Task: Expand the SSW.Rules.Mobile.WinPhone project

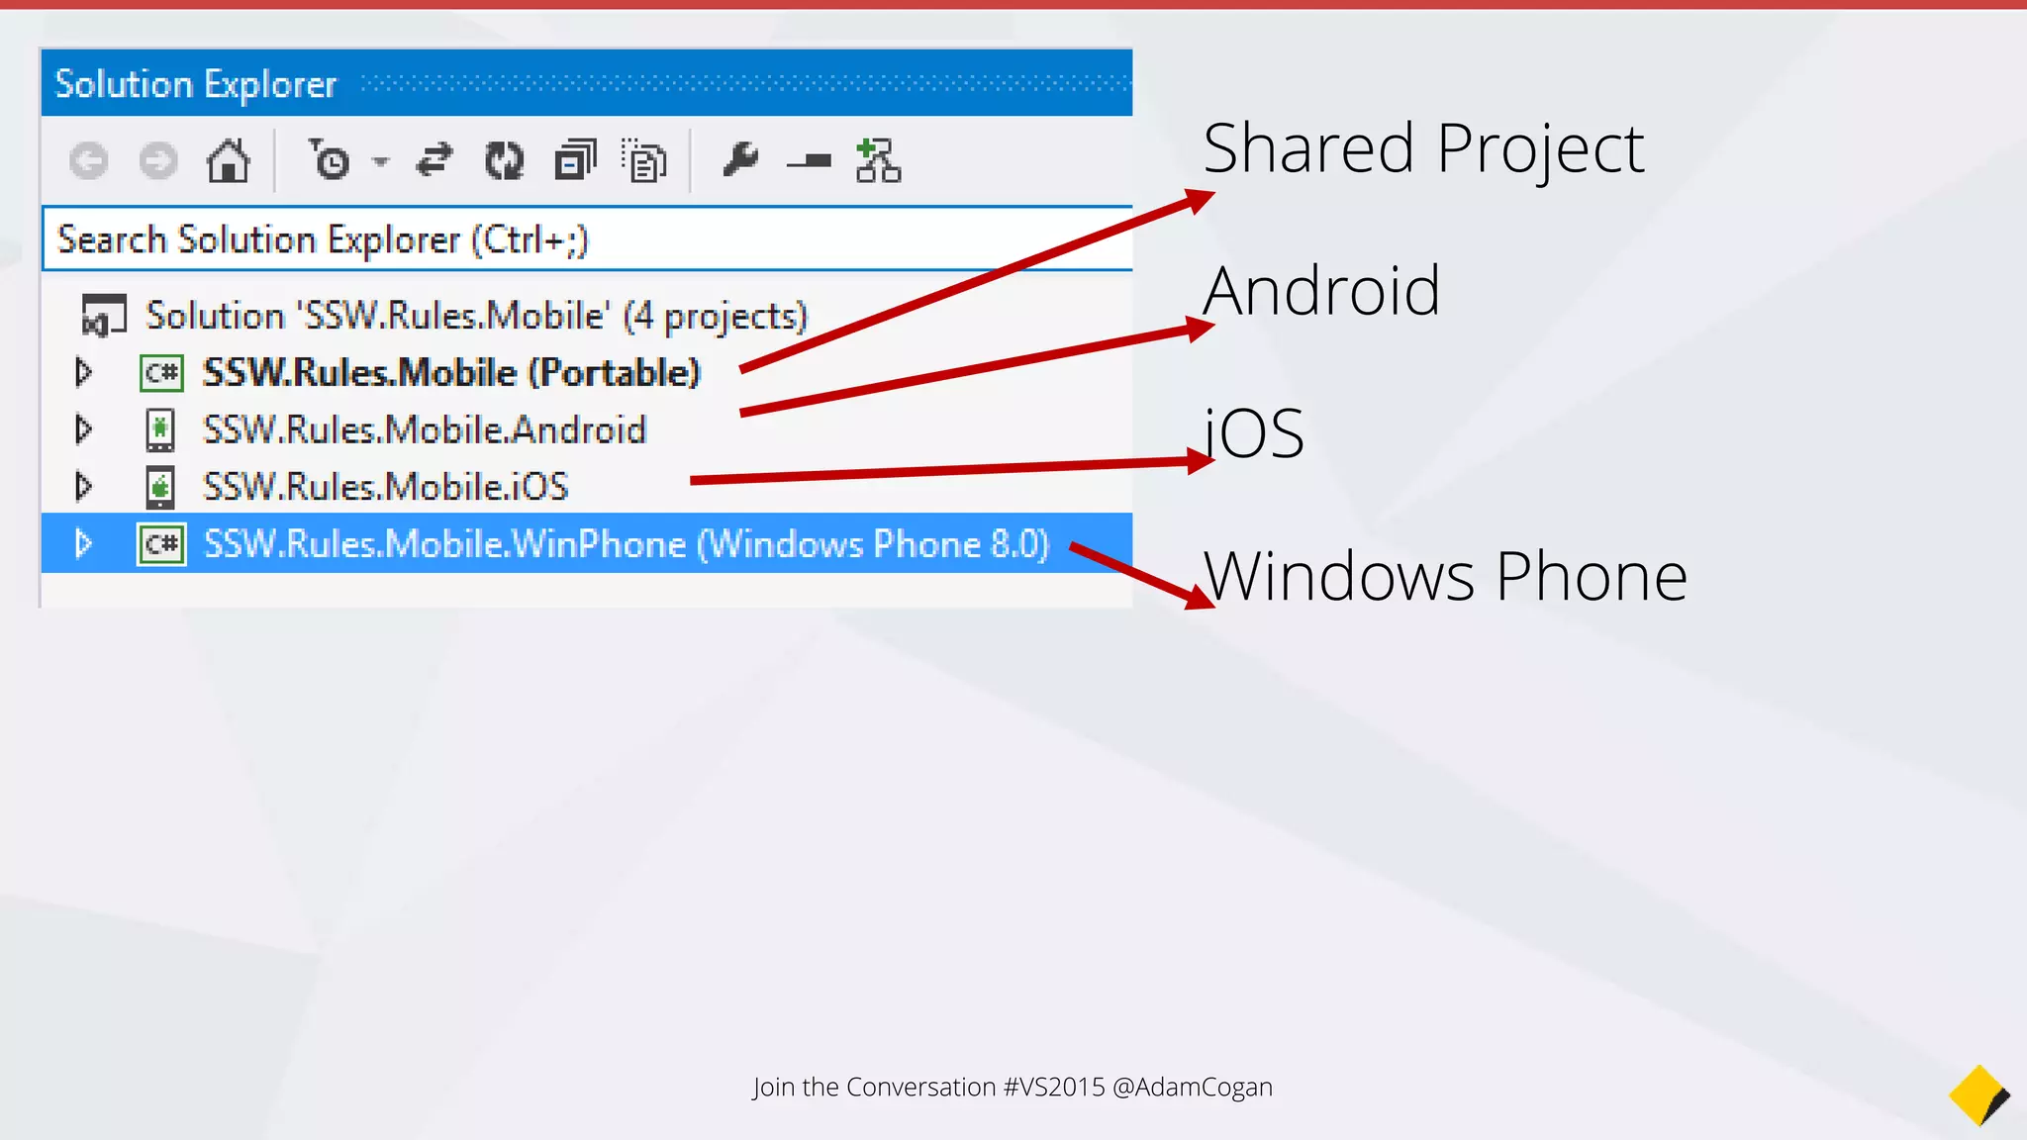Action: 84,543
